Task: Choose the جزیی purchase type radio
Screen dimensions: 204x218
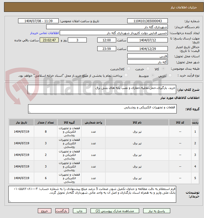Action: click(170, 75)
